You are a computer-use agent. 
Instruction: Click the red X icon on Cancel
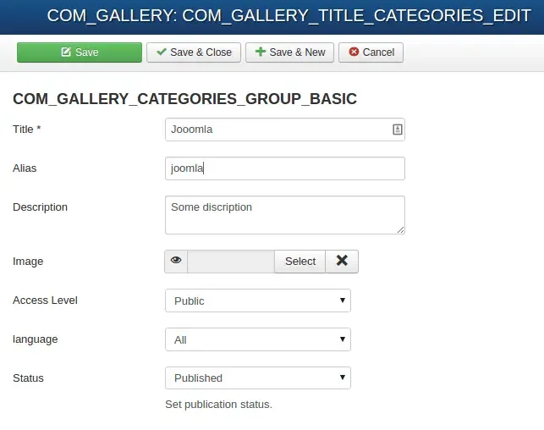[x=354, y=52]
